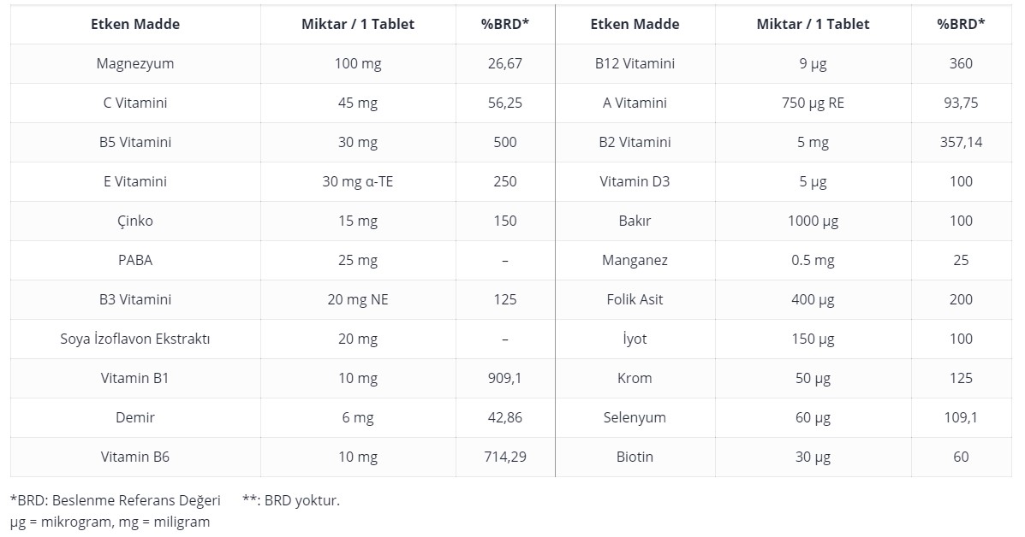Image resolution: width=1025 pixels, height=537 pixels.
Task: Click the B5 Vitamini 30 mg amount
Action: (358, 142)
